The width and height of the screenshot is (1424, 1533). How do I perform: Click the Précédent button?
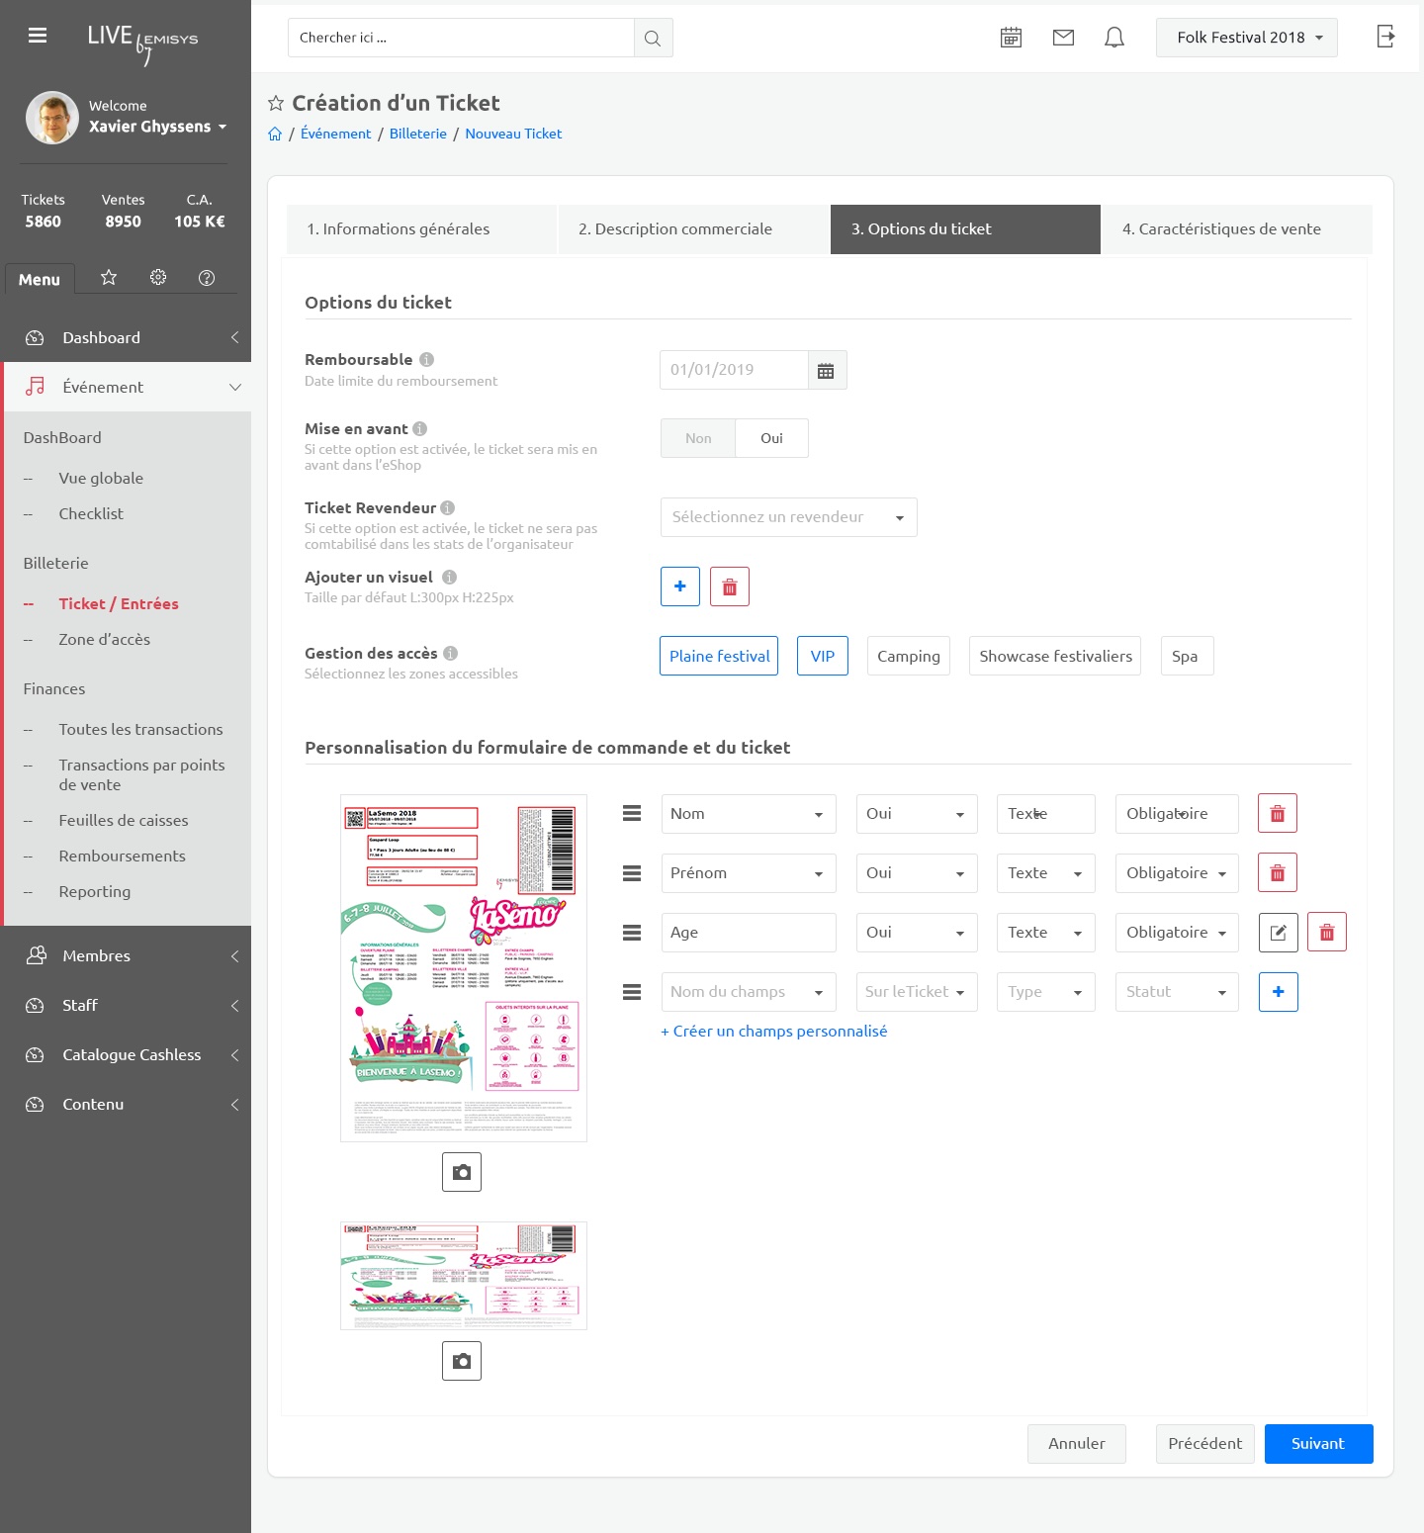[1204, 1444]
